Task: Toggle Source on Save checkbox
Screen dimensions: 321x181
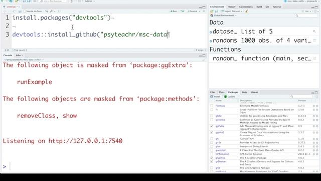Action: (x=25, y=11)
